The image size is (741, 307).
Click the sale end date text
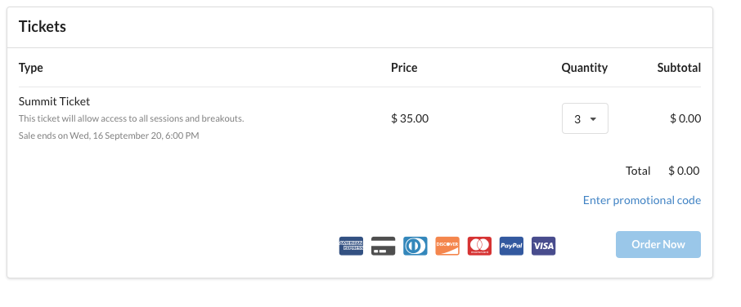(109, 136)
